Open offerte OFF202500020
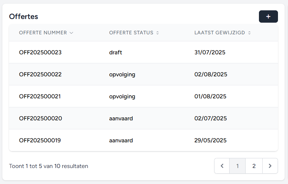The image size is (288, 184). pos(40,118)
